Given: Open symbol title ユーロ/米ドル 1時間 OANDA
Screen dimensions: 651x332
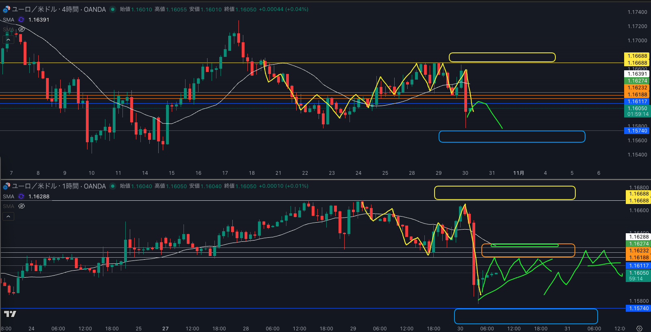Looking at the screenshot, I should [x=59, y=186].
